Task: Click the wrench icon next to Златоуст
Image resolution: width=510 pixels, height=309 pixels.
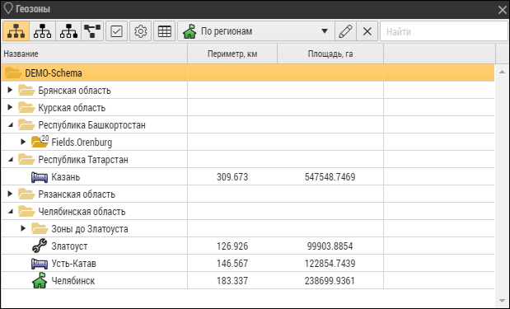Action: pos(40,246)
